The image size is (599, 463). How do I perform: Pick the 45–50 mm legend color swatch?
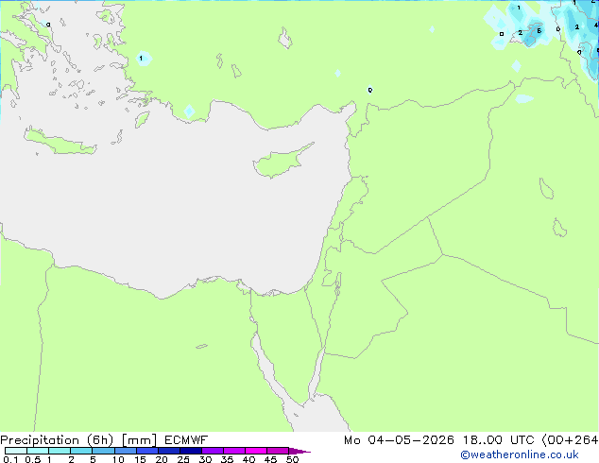[x=278, y=451]
